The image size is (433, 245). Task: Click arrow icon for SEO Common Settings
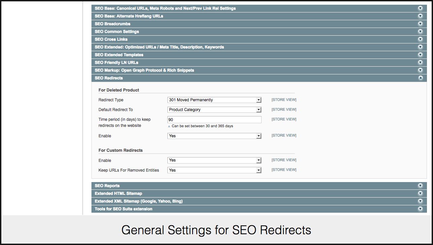click(420, 32)
